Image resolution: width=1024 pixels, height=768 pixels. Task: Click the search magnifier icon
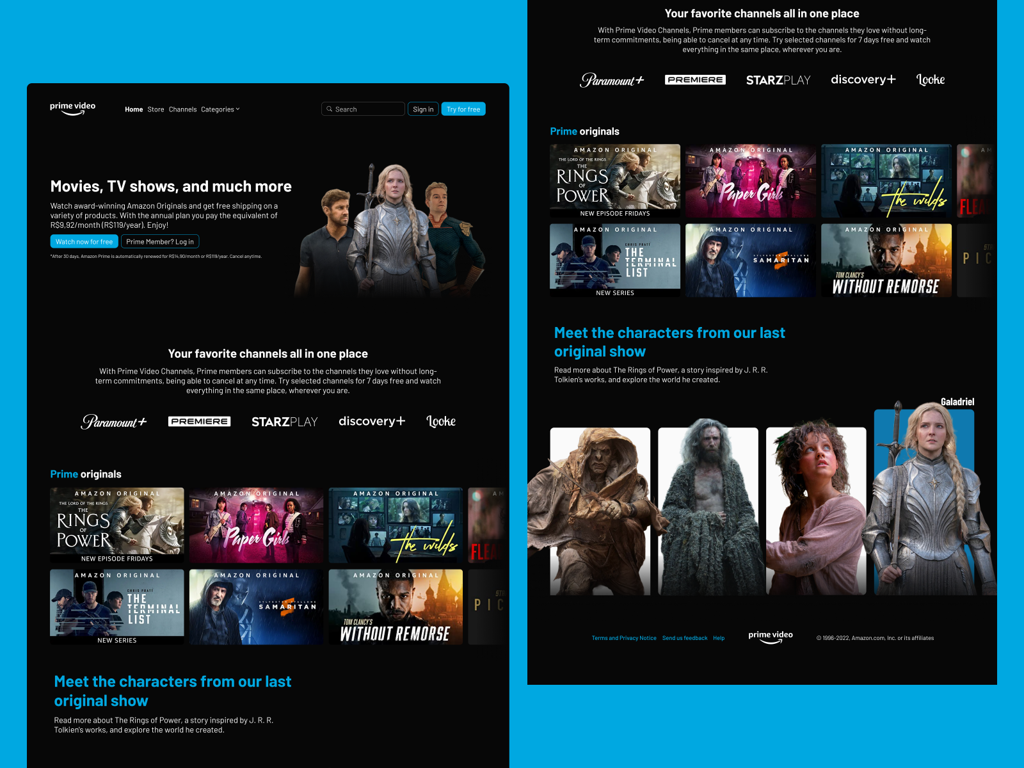coord(330,109)
